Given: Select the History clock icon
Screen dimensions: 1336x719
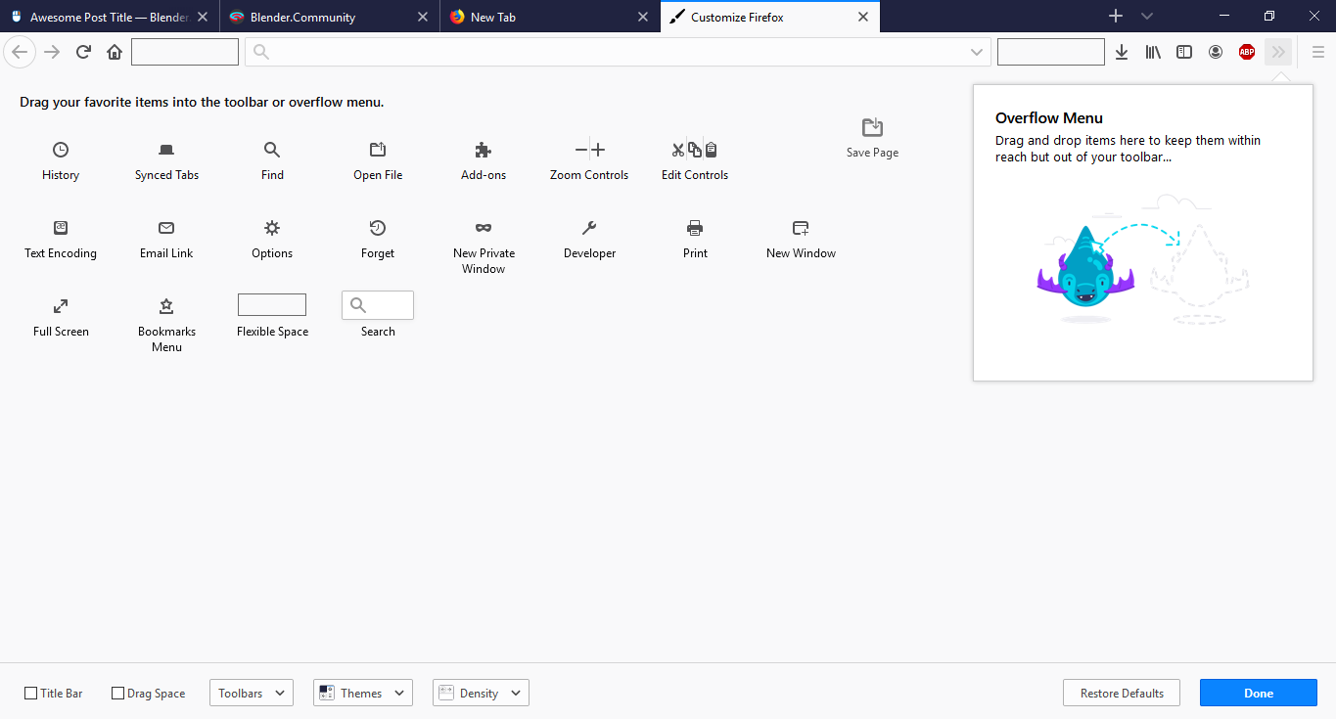Looking at the screenshot, I should click(61, 150).
